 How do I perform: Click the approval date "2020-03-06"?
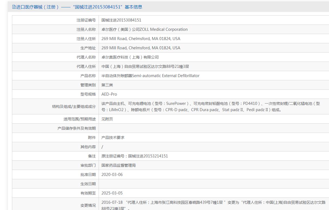pos(112,175)
